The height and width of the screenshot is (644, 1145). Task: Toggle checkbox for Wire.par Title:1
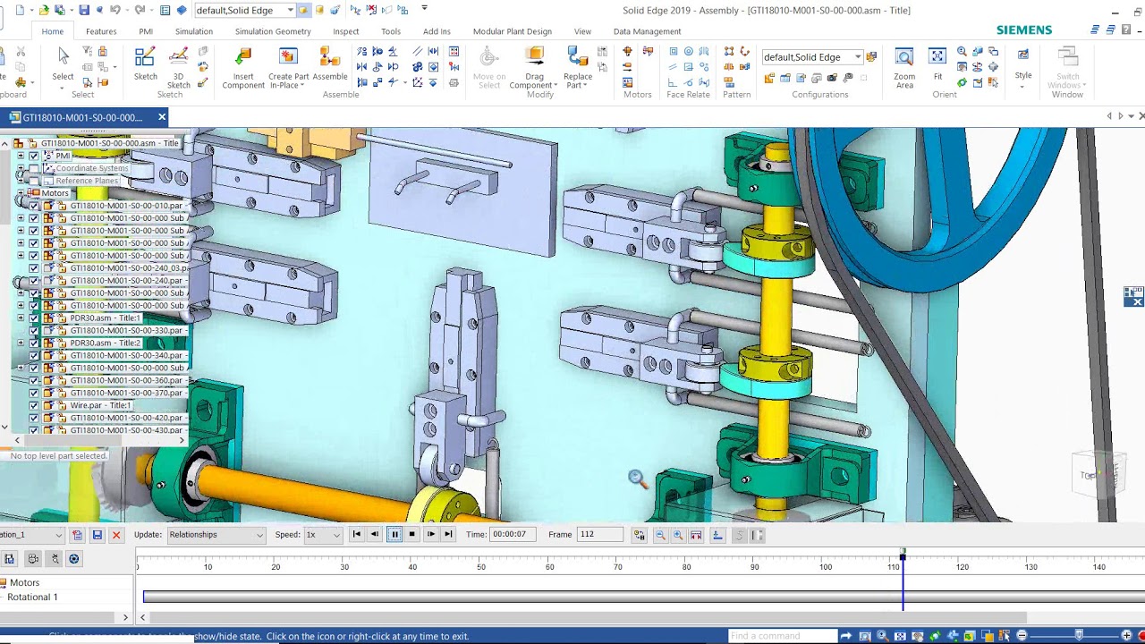pyautogui.click(x=34, y=406)
